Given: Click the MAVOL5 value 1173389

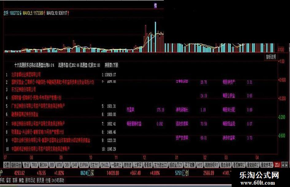Looking at the screenshot, I should coord(38,13).
